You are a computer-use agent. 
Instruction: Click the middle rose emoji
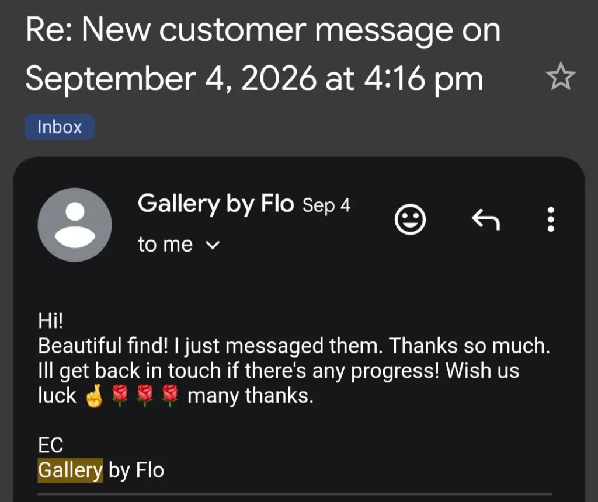pos(145,396)
